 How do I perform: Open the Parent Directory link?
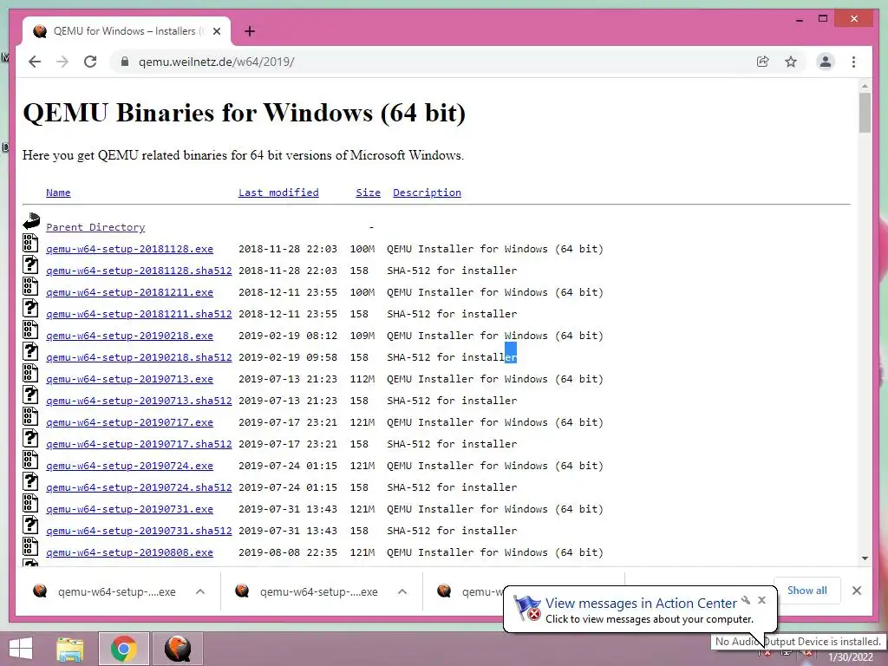coord(95,227)
